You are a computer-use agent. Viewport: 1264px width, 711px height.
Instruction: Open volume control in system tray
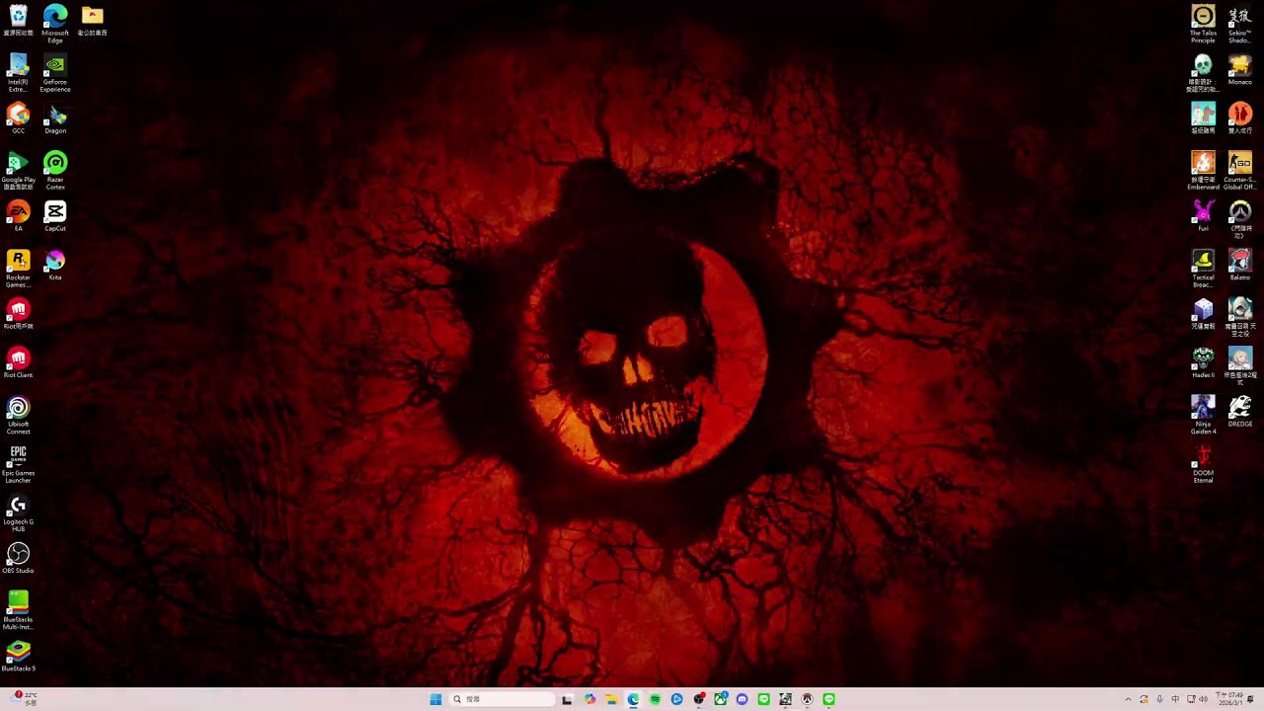(1203, 699)
